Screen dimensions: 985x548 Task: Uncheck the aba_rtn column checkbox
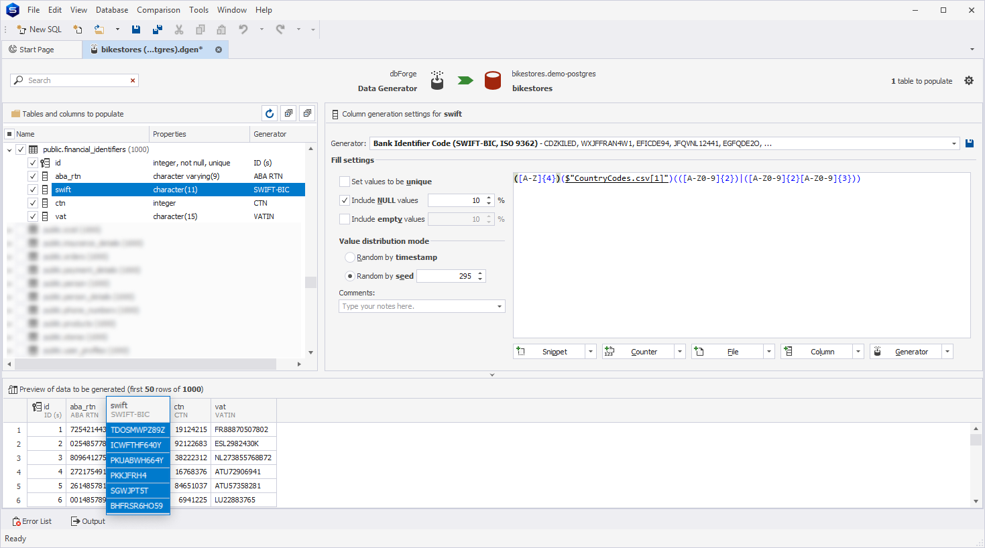coord(32,176)
